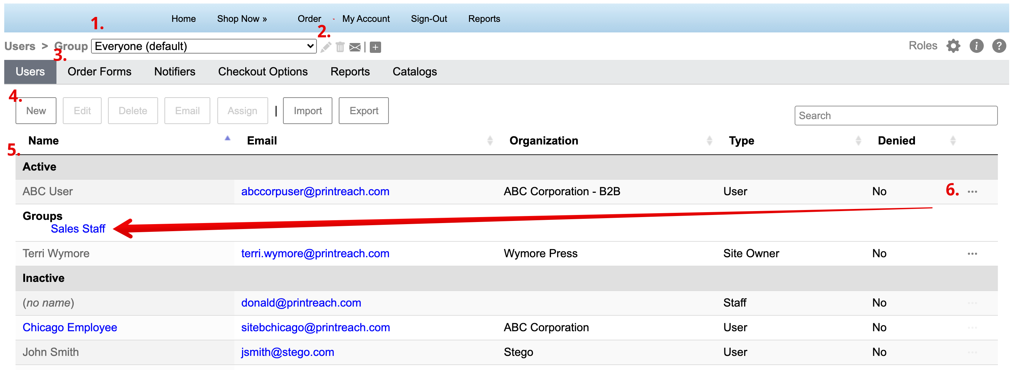
Task: Open the Everyone (default) group dropdown
Action: (x=204, y=46)
